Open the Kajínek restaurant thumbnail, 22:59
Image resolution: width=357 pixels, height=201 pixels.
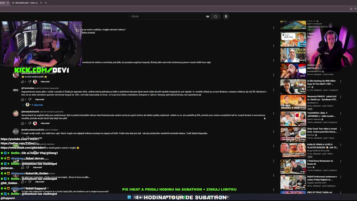coord(293,182)
